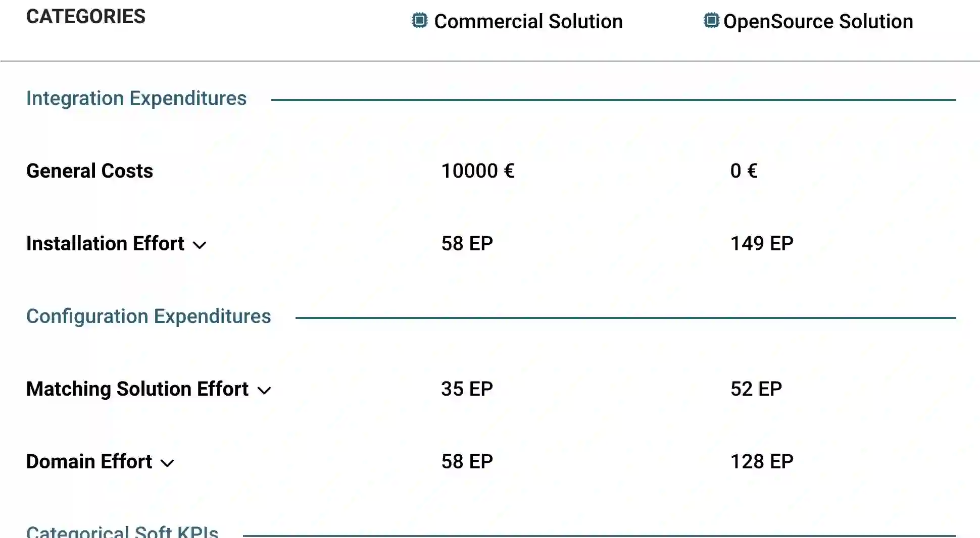Click the chip icon beside Commercial Solution

pos(419,21)
